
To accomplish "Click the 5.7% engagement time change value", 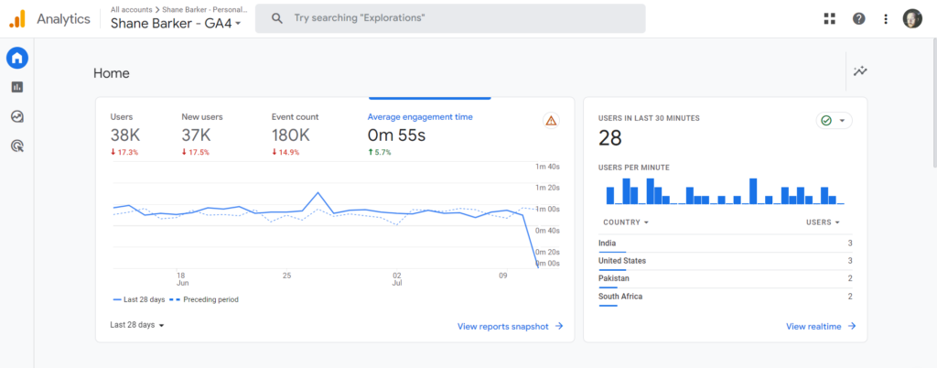I will click(x=379, y=152).
